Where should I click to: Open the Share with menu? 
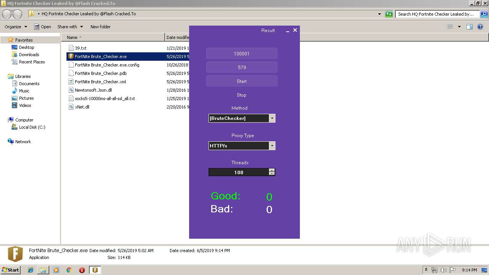point(70,27)
